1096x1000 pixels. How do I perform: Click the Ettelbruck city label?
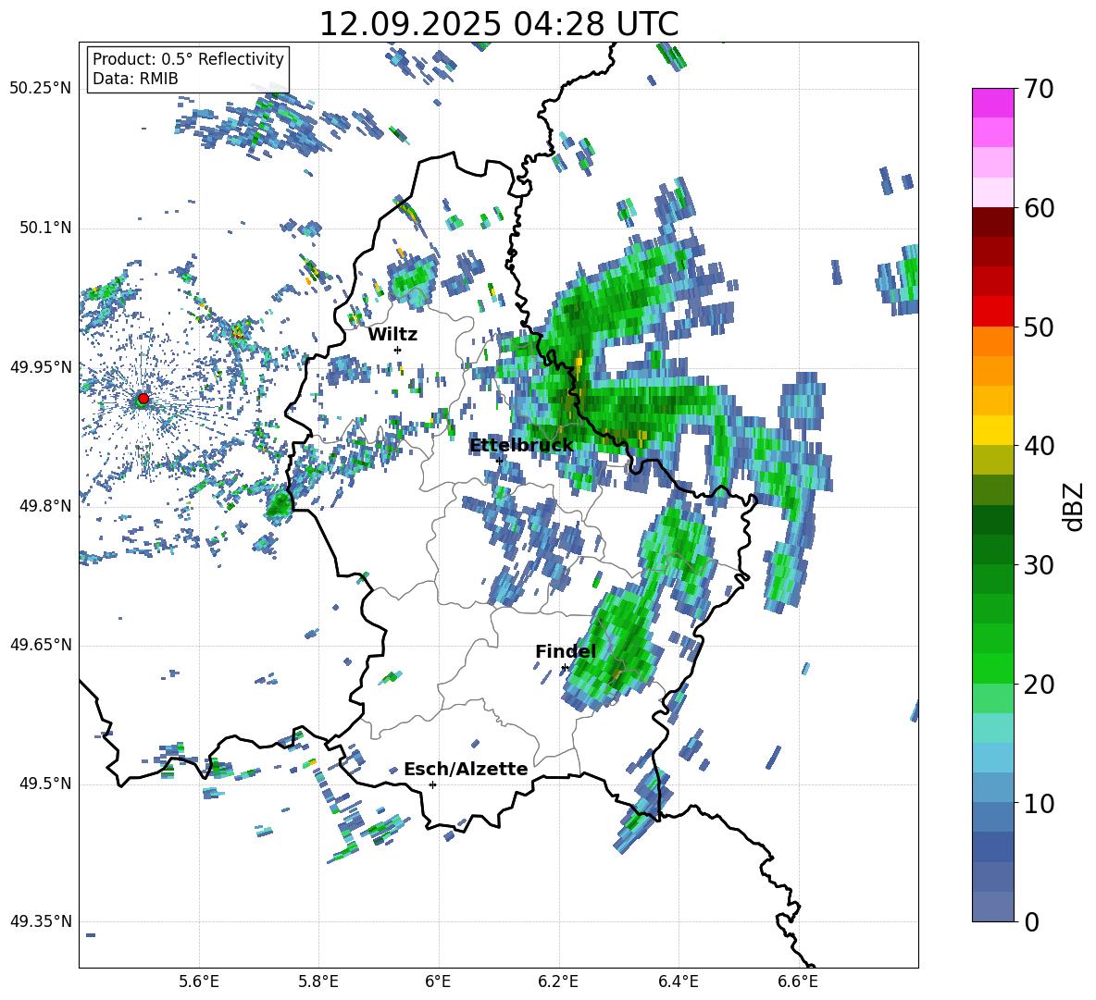pyautogui.click(x=521, y=446)
